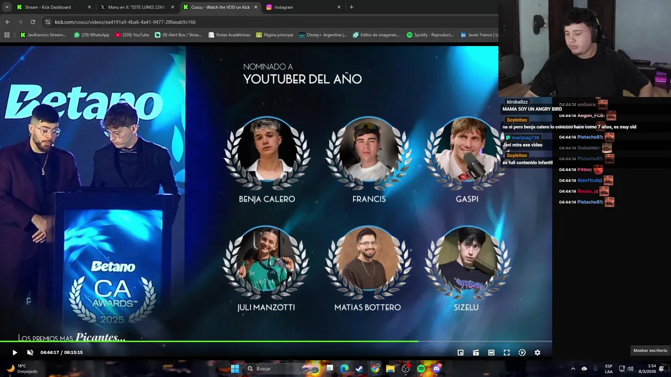Image resolution: width=671 pixels, height=377 pixels.
Task: Open Alert Box / Stream bookmark
Action: point(178,35)
